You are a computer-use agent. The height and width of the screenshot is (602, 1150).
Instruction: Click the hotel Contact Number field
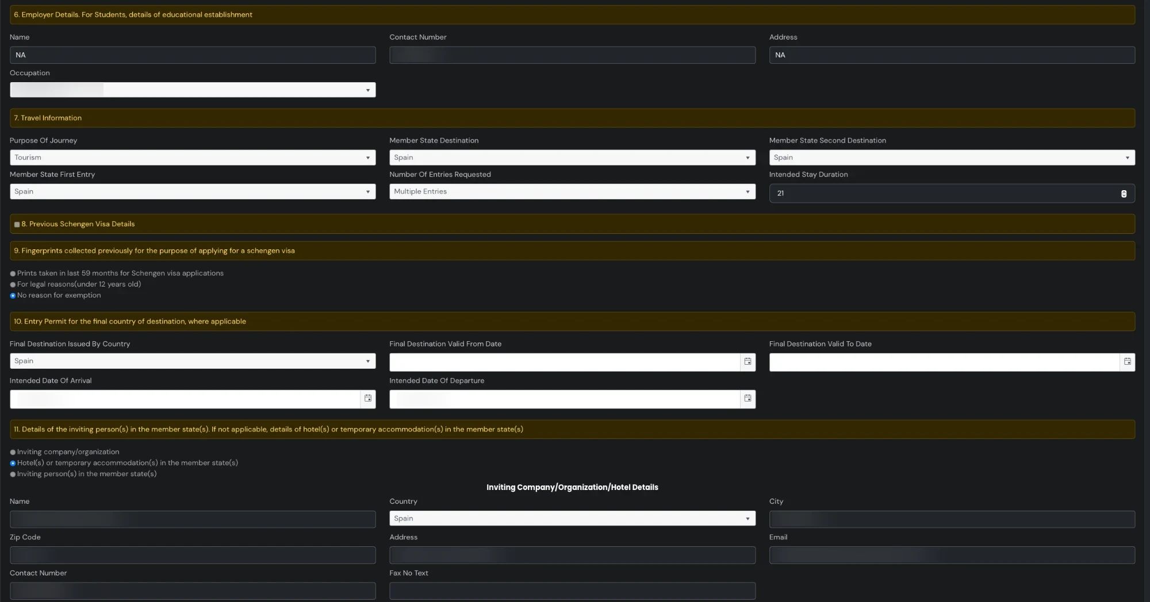click(193, 591)
